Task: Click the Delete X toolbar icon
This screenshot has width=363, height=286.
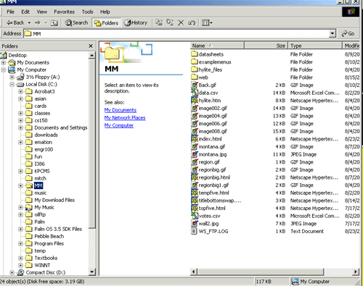Action: pyautogui.click(x=181, y=22)
